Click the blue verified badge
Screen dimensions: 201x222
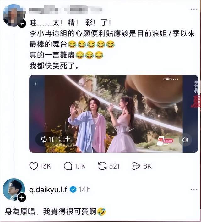[73, 189]
